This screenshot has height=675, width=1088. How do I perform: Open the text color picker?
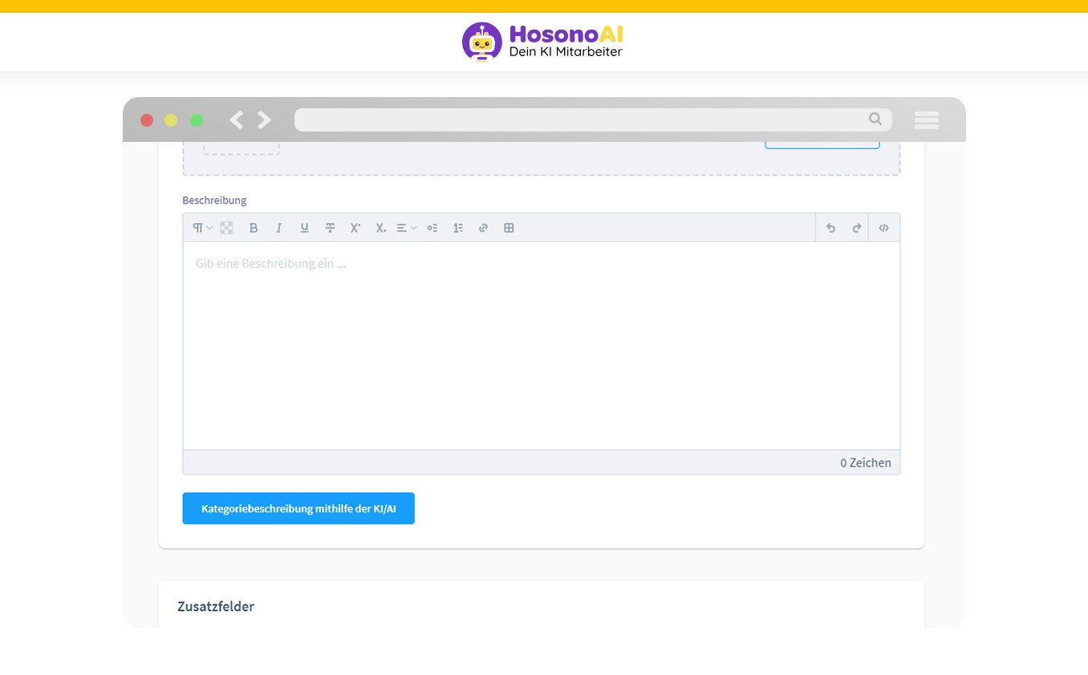click(226, 228)
